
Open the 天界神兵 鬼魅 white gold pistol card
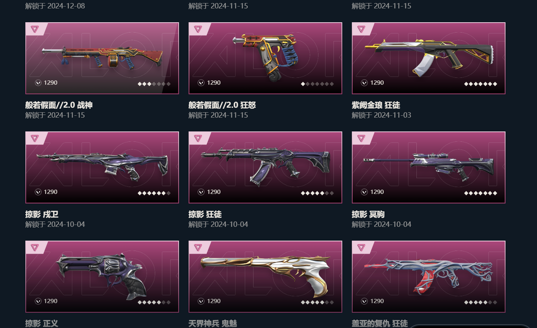(266, 277)
